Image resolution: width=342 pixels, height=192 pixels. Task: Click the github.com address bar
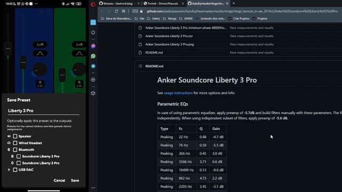point(242,11)
